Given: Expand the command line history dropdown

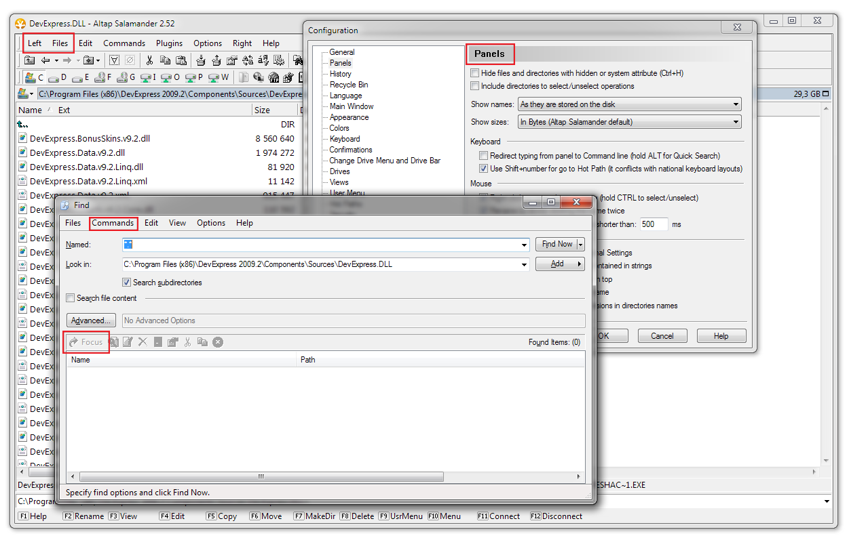Looking at the screenshot, I should coord(826,501).
